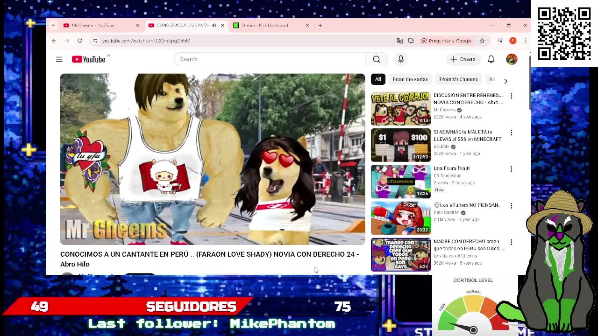
Task: Open site information icon in address bar
Action: tap(95, 41)
